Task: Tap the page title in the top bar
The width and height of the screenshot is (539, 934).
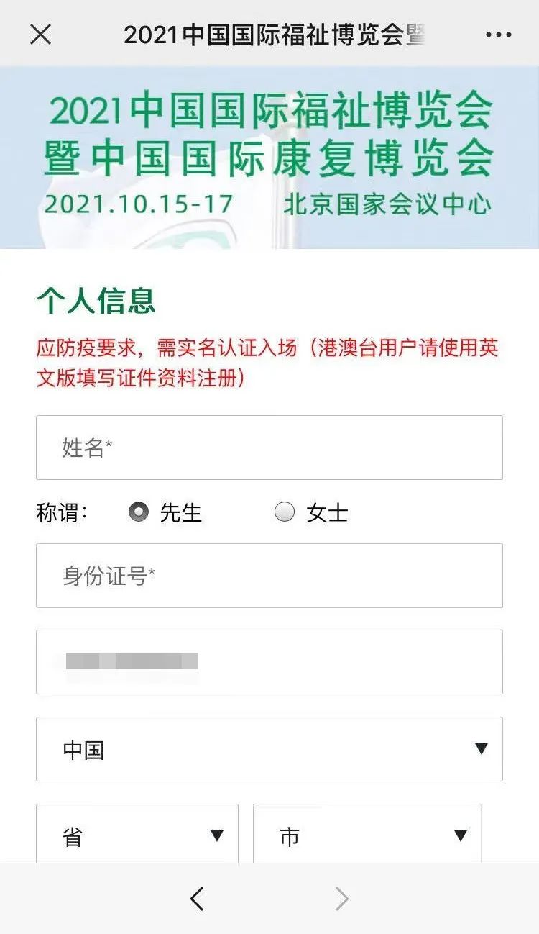Action: tap(273, 35)
